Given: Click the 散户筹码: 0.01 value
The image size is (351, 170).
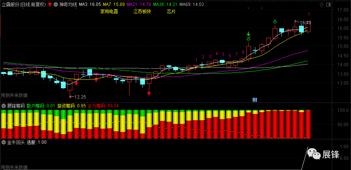Looking at the screenshot, I should click(41, 106).
